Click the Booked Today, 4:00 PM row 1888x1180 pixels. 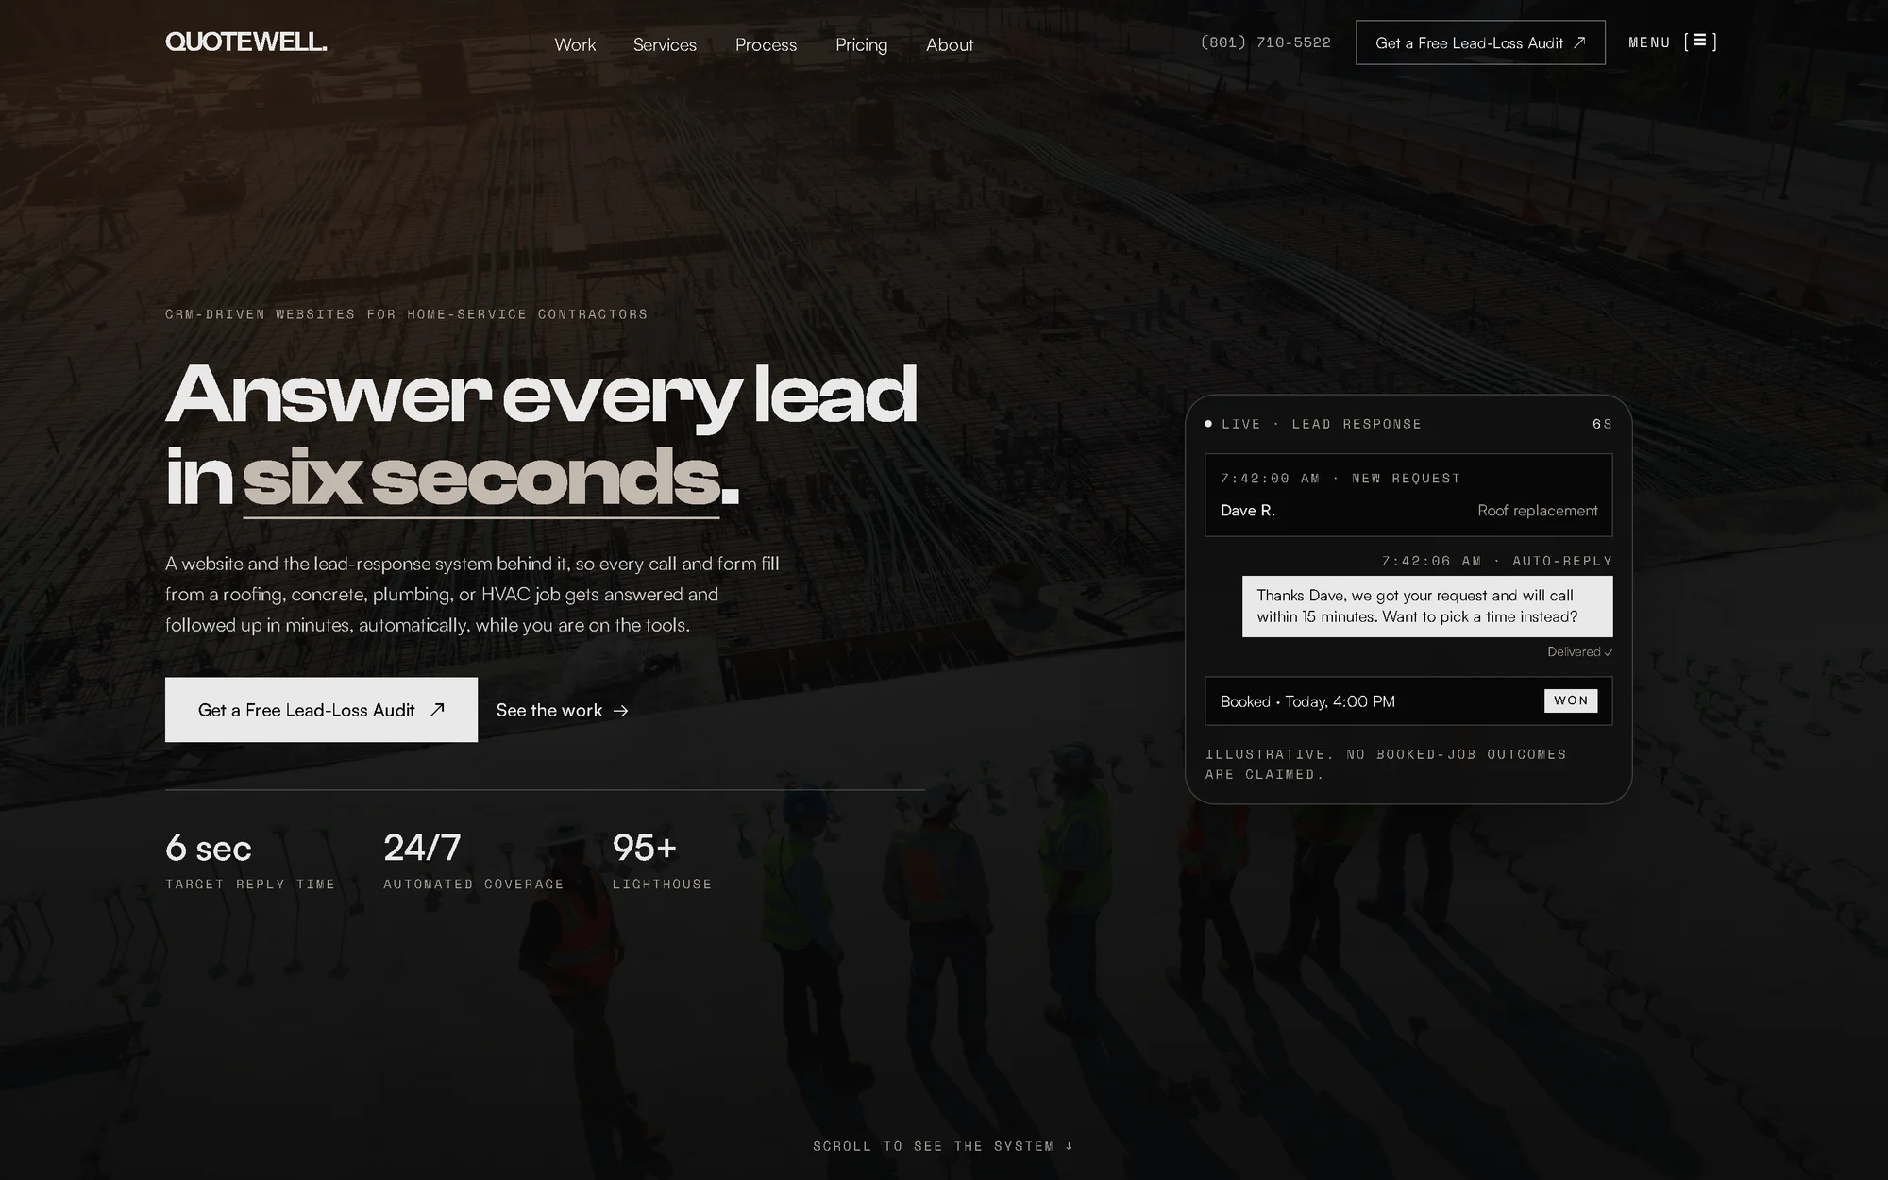coord(1408,701)
